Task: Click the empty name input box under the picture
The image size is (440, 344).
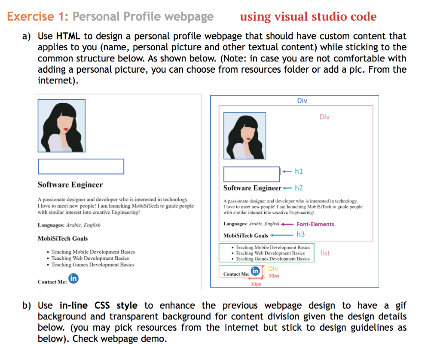Action: pyautogui.click(x=81, y=166)
